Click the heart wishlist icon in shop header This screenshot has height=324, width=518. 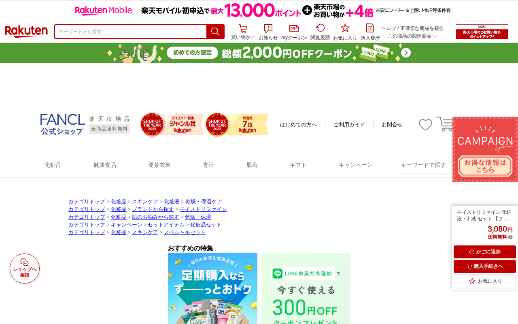tap(425, 125)
